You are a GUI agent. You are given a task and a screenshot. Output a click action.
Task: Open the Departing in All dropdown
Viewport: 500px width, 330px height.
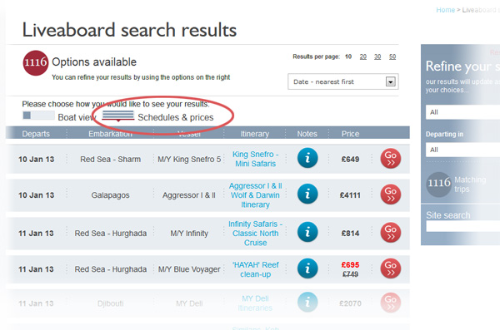(x=462, y=150)
